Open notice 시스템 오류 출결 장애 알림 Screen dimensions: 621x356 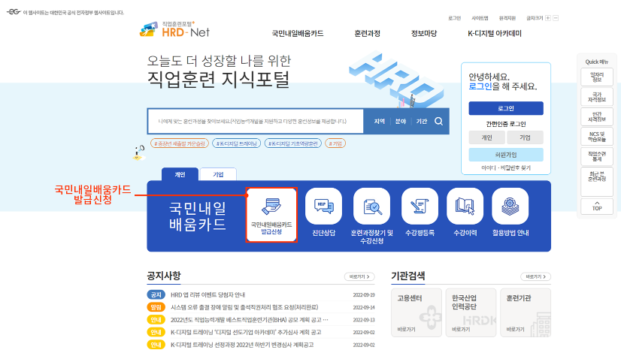click(x=244, y=307)
